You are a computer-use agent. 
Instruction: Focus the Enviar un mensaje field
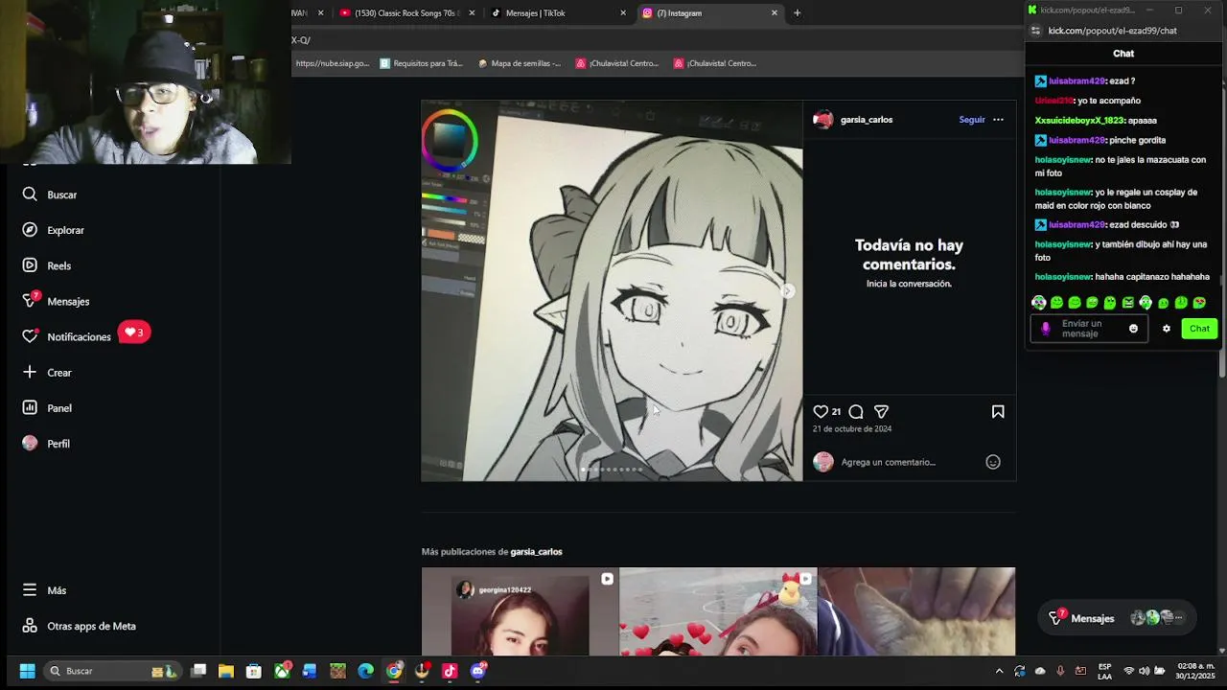point(1088,329)
